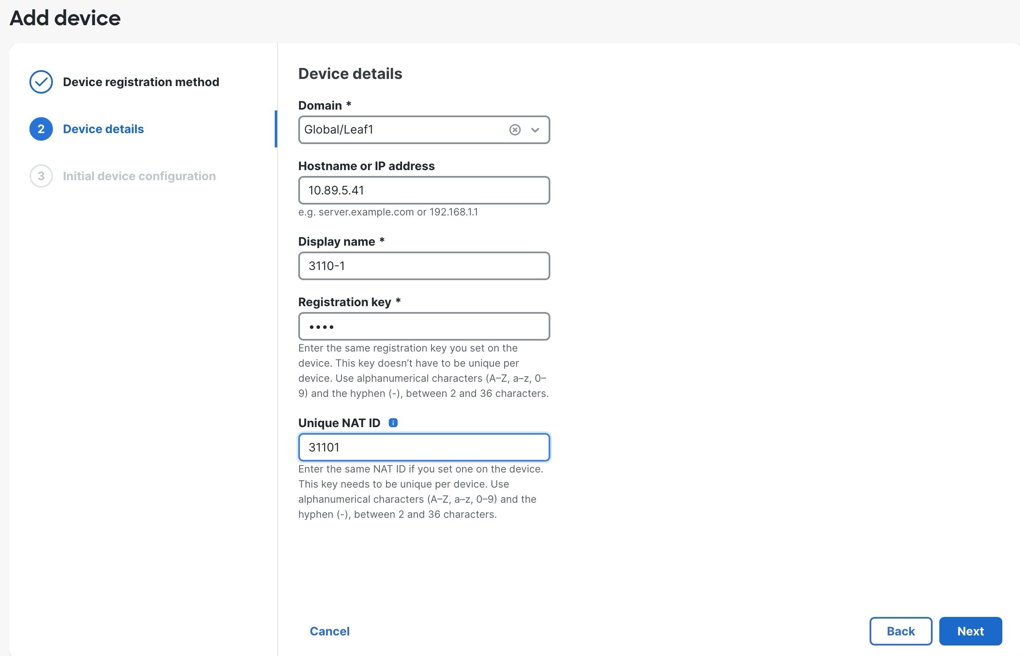Select Initial device configuration step
The width and height of the screenshot is (1020, 656).
coord(139,176)
